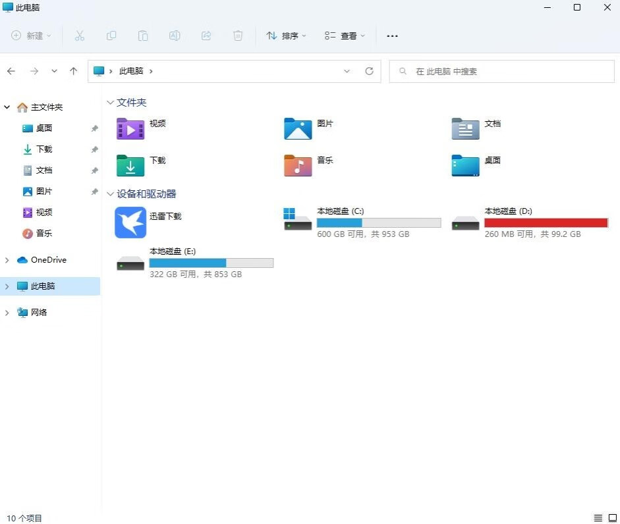
Task: Click the share icon in toolbar
Action: (x=206, y=36)
